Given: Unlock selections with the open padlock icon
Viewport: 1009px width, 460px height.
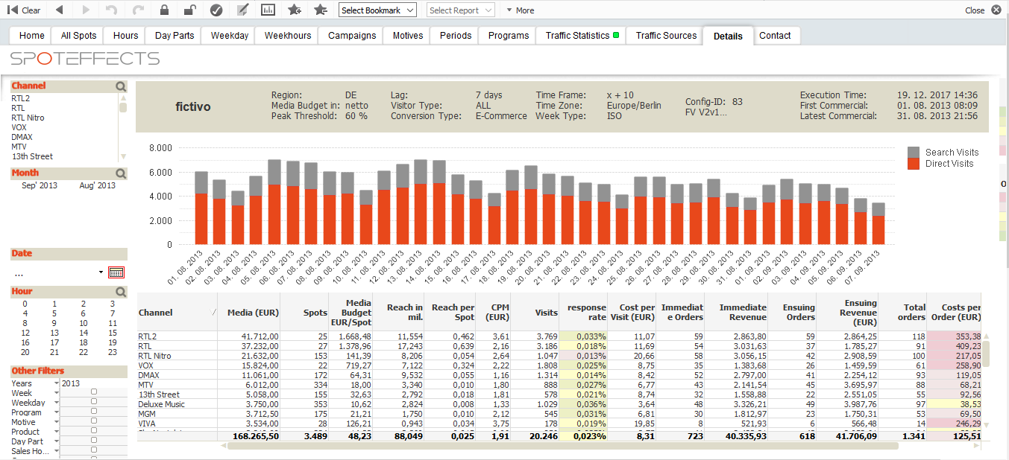Looking at the screenshot, I should (190, 10).
